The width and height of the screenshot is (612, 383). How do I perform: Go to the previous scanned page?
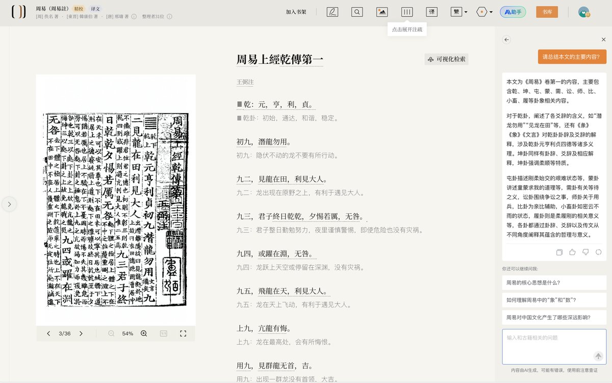click(x=48, y=334)
